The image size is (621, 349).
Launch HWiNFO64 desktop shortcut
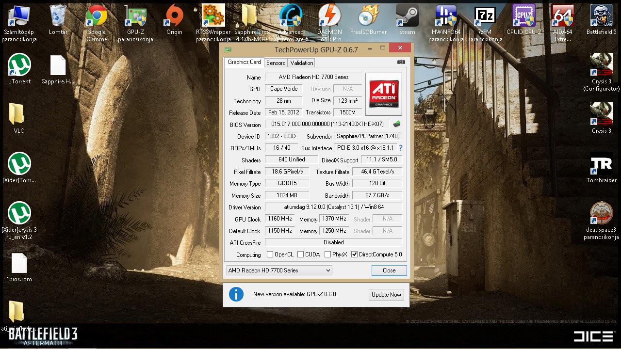point(446,23)
